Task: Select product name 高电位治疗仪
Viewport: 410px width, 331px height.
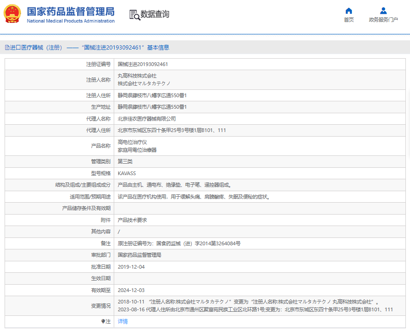Action: pyautogui.click(x=132, y=142)
